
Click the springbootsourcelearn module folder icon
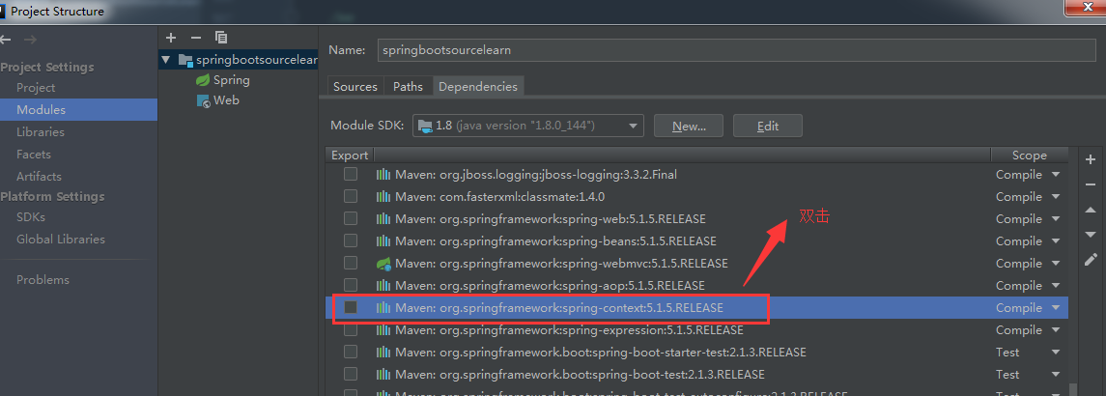click(185, 60)
